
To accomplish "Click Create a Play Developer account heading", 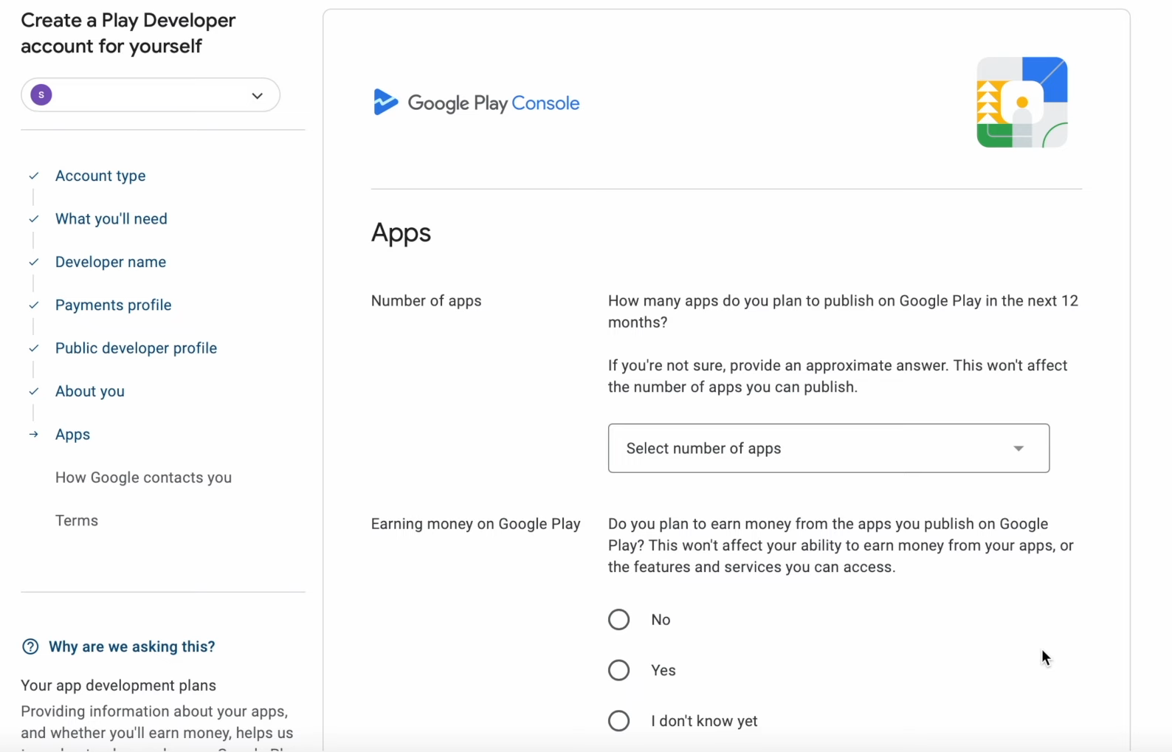I will click(128, 33).
